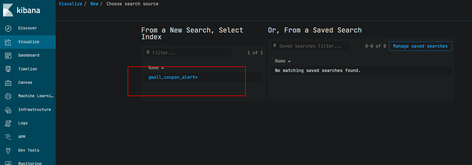Click the Timelion icon
Viewport: 472px width, 165px height.
[8, 69]
